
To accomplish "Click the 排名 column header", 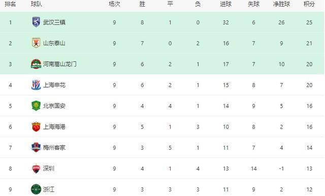I will (10, 4).
